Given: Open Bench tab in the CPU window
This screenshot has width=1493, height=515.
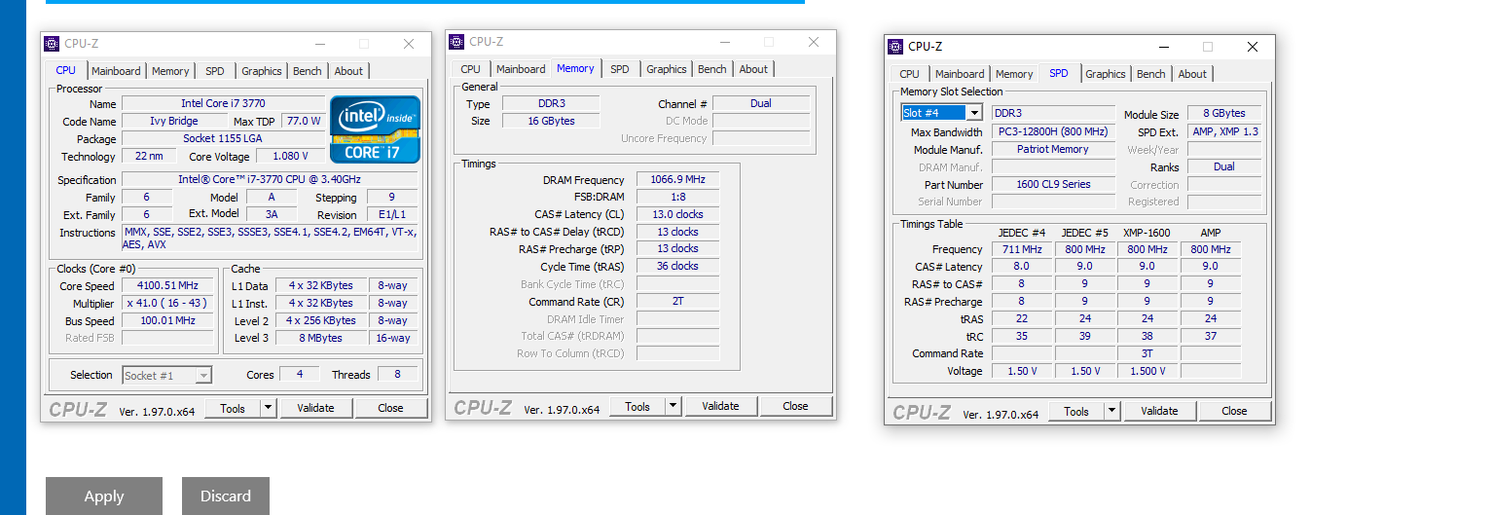Looking at the screenshot, I should [308, 71].
